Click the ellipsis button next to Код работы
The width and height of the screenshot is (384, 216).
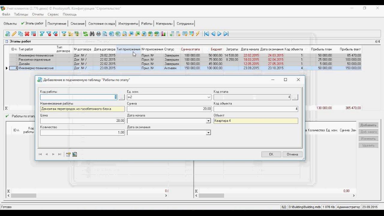point(121,97)
